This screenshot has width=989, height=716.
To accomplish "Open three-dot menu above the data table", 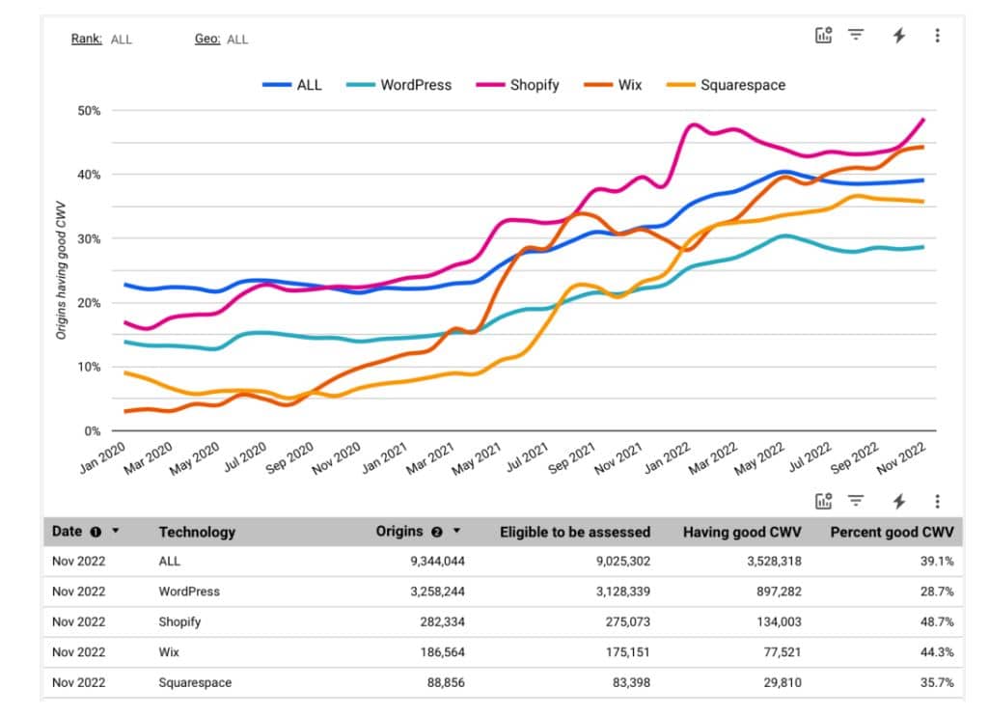I will 937,502.
